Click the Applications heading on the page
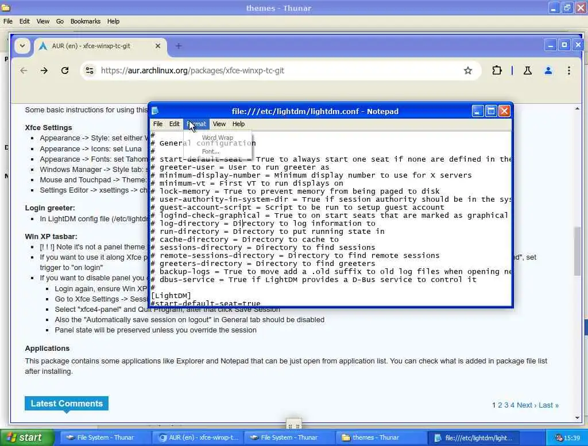588x446 pixels. click(47, 349)
